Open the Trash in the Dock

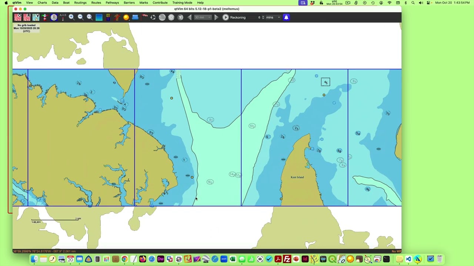(440, 259)
